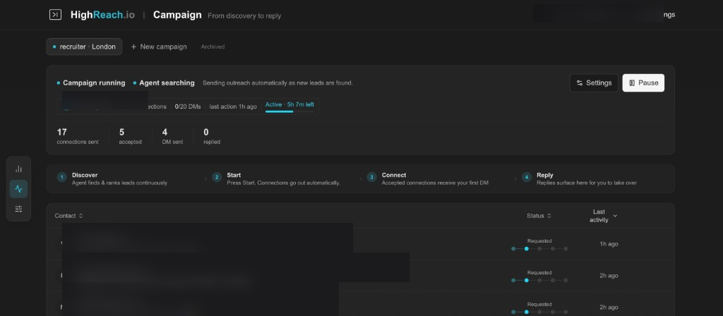Click the sliders icon in the Settings button
This screenshot has width=723, height=316.
point(580,83)
